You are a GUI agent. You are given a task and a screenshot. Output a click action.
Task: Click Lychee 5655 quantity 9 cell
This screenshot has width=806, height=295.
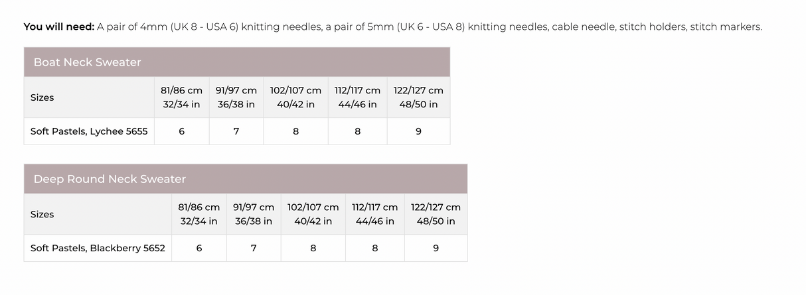(x=418, y=131)
